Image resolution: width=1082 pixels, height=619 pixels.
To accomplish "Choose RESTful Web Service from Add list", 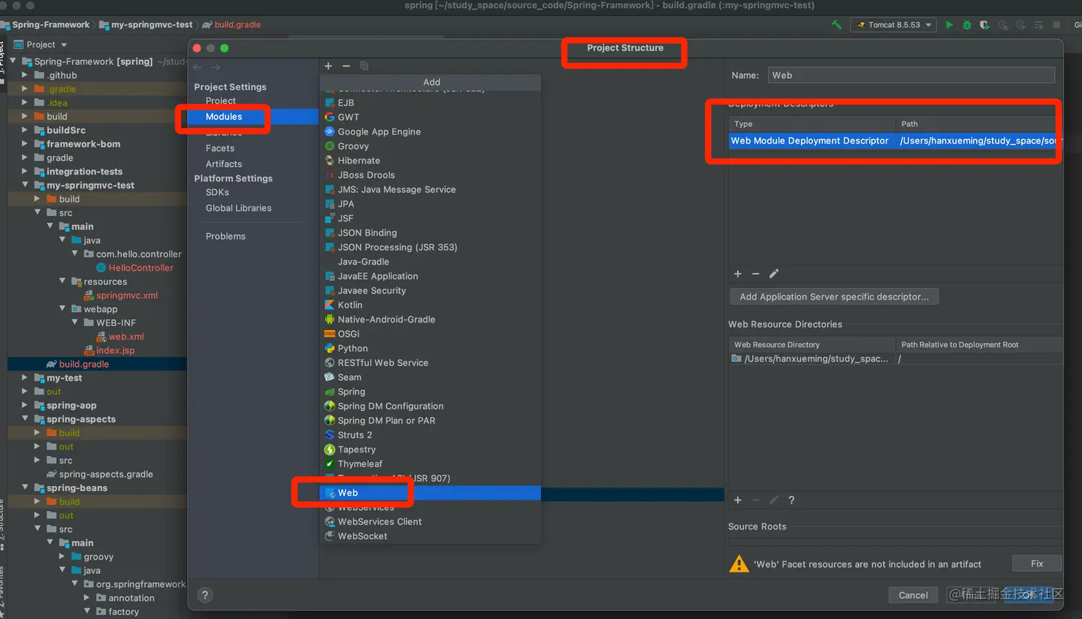I will click(430, 363).
